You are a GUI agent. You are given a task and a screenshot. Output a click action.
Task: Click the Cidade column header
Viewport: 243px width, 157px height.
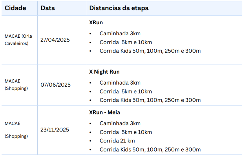(x=15, y=8)
